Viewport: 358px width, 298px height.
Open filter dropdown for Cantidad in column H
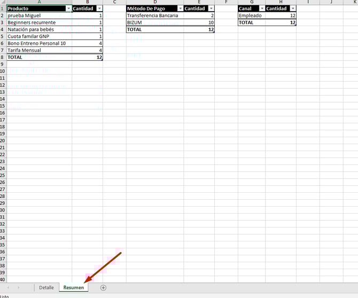(292, 9)
